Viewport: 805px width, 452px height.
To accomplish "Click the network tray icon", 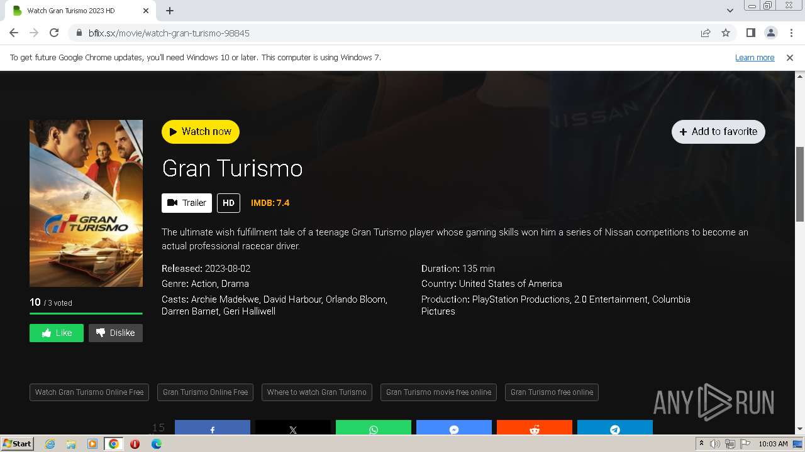I will click(730, 444).
